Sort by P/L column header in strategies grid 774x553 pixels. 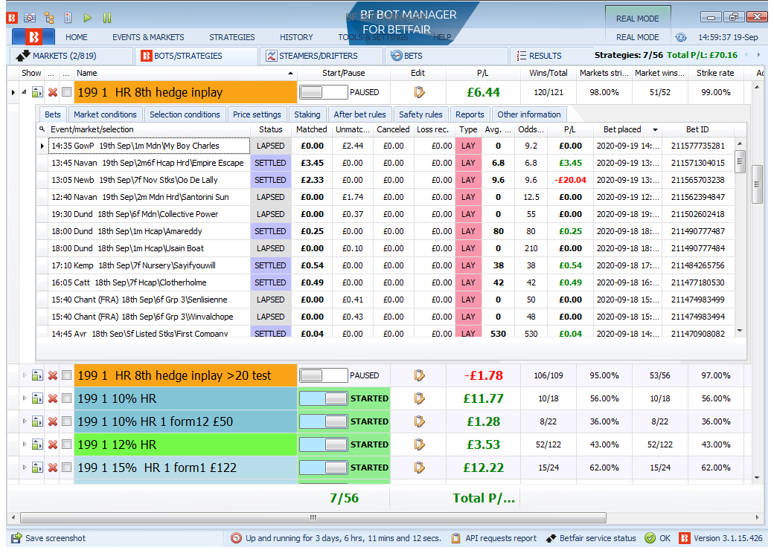pos(483,73)
